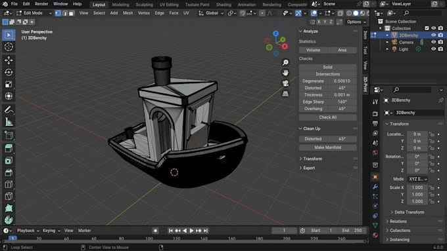Viewport: 447px width, 251px height.
Task: Select the Add Cube tool
Action: click(x=9, y=135)
